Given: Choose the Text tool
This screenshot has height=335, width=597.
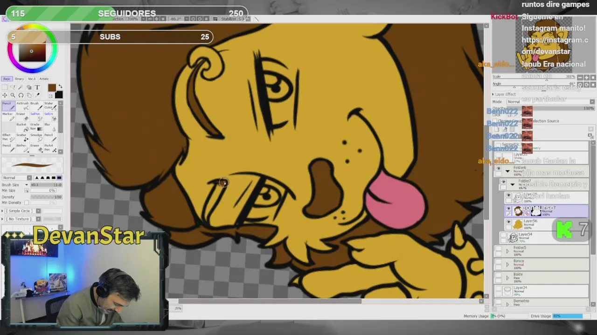Looking at the screenshot, I should pos(37,87).
